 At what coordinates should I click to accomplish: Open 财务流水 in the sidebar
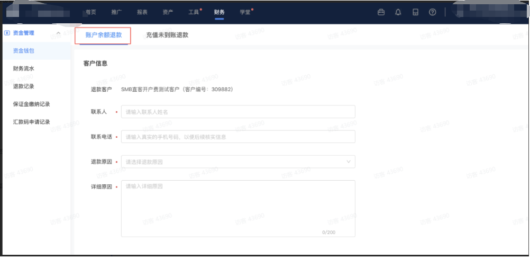coord(24,69)
